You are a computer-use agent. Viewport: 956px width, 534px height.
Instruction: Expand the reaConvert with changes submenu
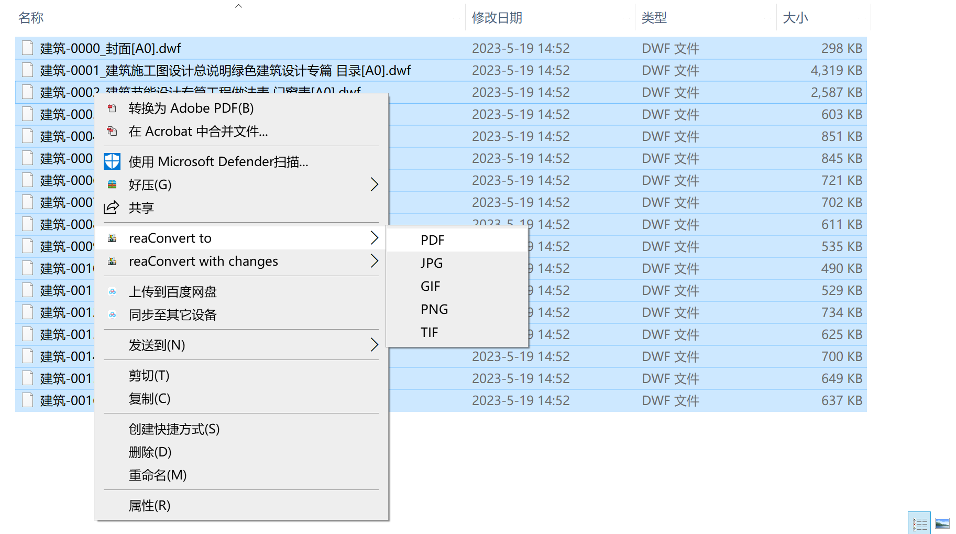coord(374,261)
